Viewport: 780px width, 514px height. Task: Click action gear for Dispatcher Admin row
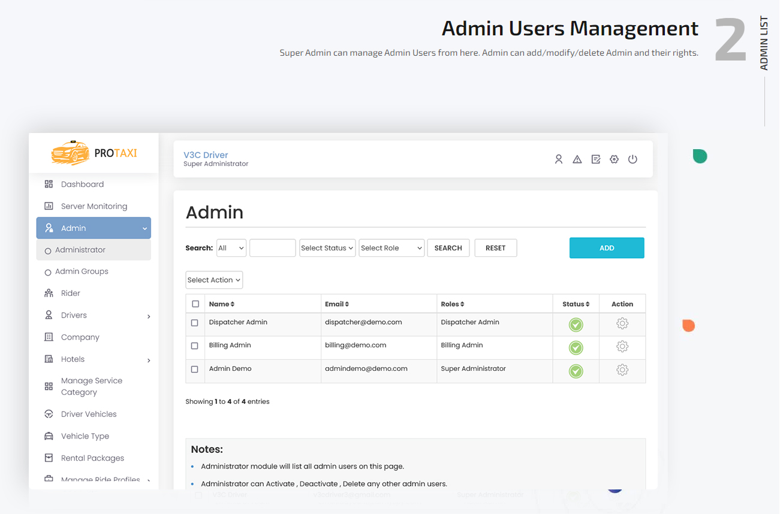[622, 323]
